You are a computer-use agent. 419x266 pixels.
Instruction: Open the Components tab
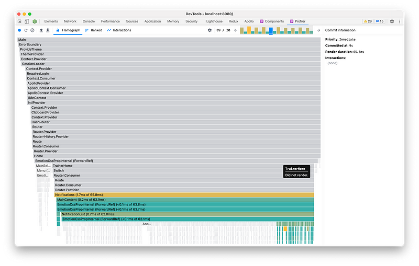point(272,21)
